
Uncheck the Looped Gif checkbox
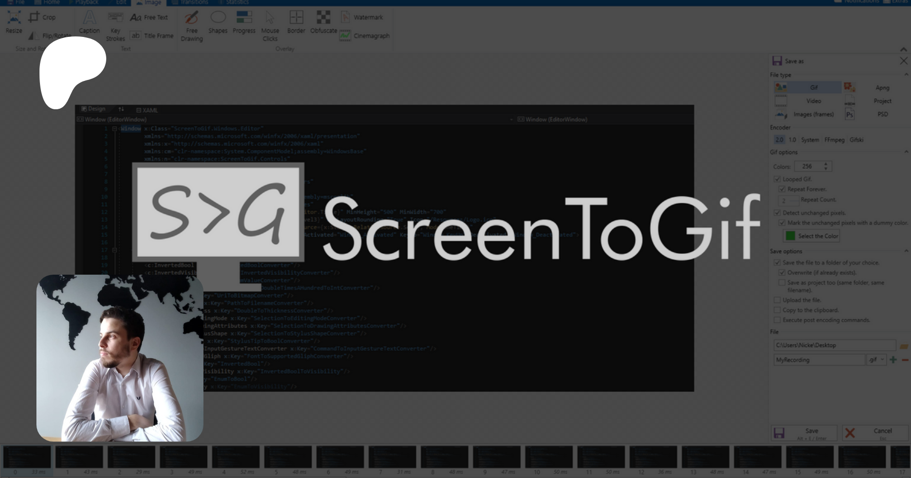[x=777, y=179]
